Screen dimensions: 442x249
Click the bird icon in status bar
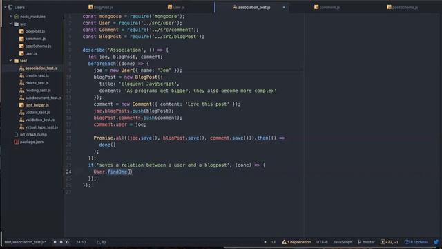tap(436, 242)
